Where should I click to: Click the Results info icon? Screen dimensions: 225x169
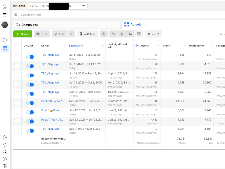coord(137,46)
